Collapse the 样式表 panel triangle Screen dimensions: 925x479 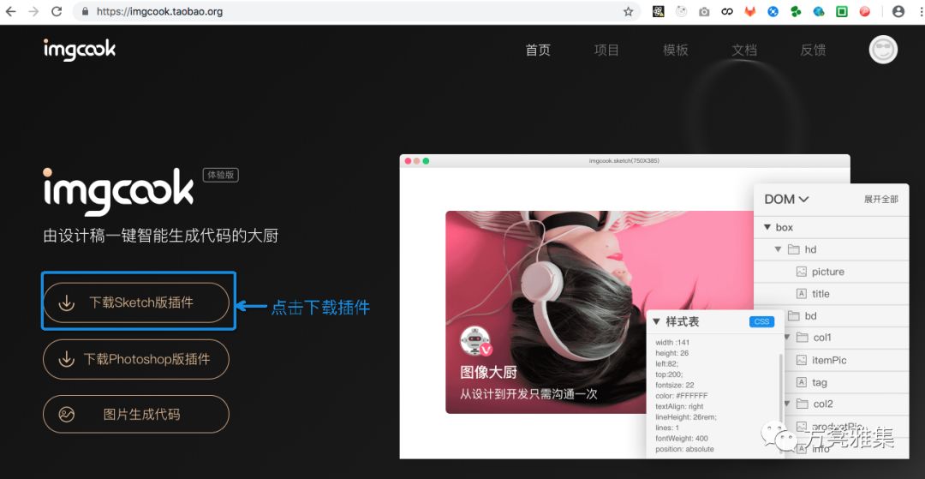[x=656, y=321]
